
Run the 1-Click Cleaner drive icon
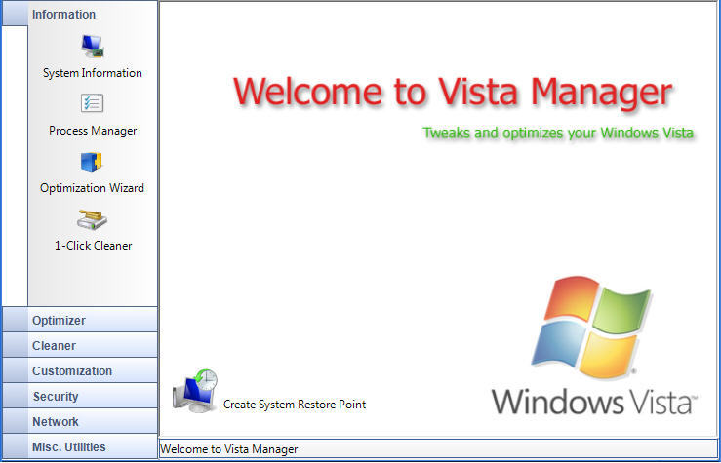[93, 220]
